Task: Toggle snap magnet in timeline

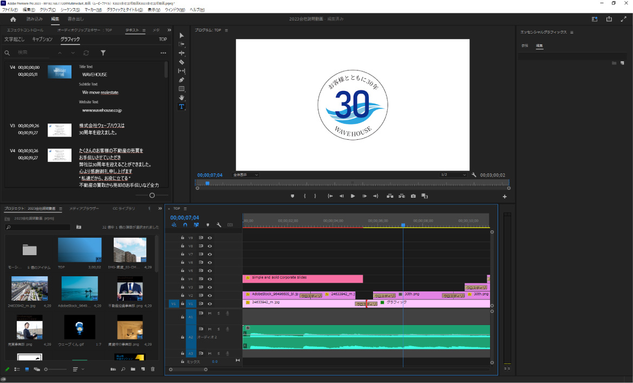Action: tap(185, 225)
